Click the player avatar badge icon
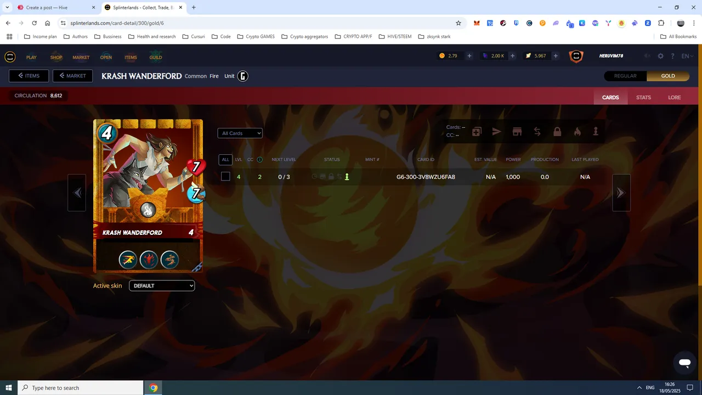This screenshot has height=395, width=702. point(576,56)
